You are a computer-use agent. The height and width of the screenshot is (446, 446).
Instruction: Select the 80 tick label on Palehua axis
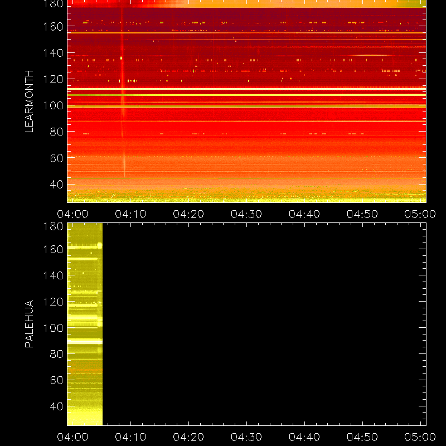point(56,354)
